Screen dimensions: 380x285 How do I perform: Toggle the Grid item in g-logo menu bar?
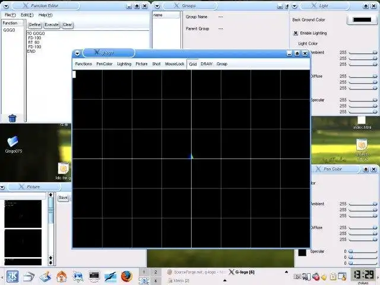coord(193,64)
